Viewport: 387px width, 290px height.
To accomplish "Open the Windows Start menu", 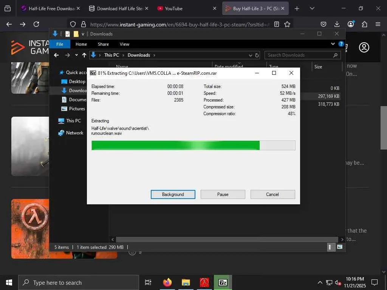I will click(9, 282).
